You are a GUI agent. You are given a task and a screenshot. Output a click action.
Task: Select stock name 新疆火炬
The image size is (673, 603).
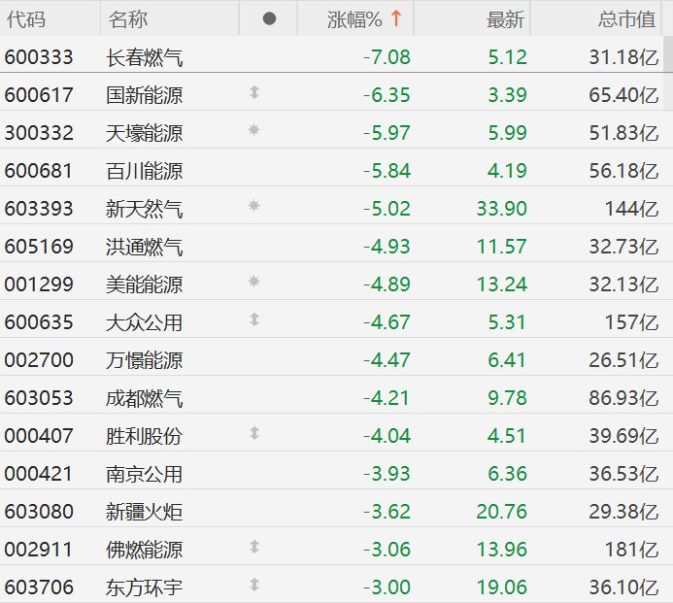(x=144, y=512)
